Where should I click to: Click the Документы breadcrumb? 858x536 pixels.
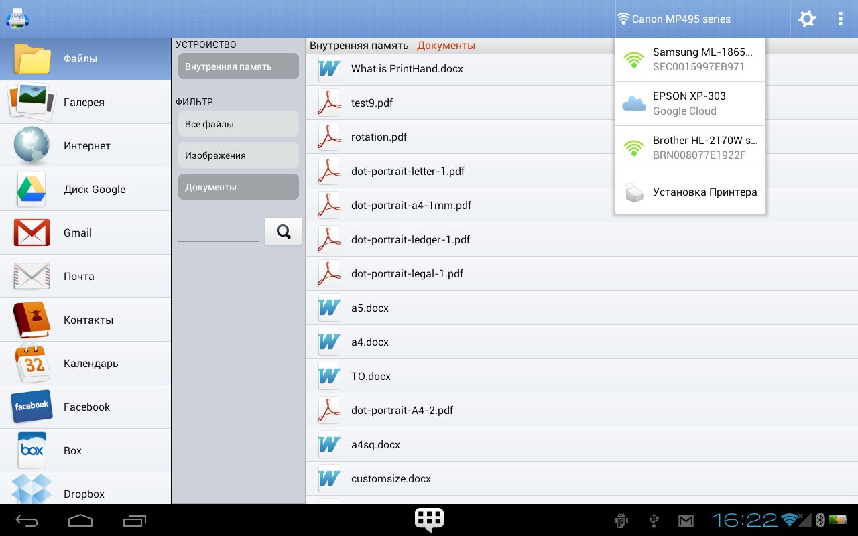446,46
